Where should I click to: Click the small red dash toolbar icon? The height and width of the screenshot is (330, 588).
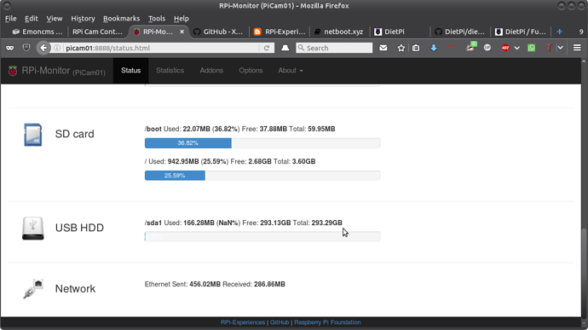click(x=451, y=47)
